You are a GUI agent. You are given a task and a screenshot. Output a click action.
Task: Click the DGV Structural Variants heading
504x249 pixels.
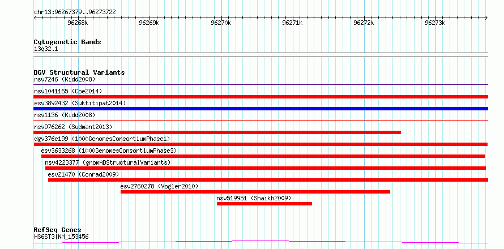point(79,72)
